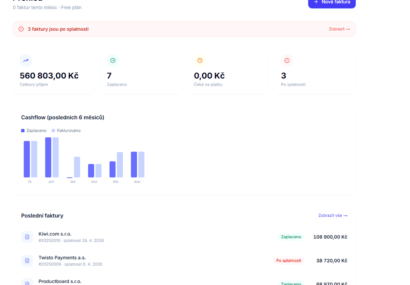Click the Poslední faktury heading
Image resolution: width=410 pixels, height=285 pixels.
42,215
